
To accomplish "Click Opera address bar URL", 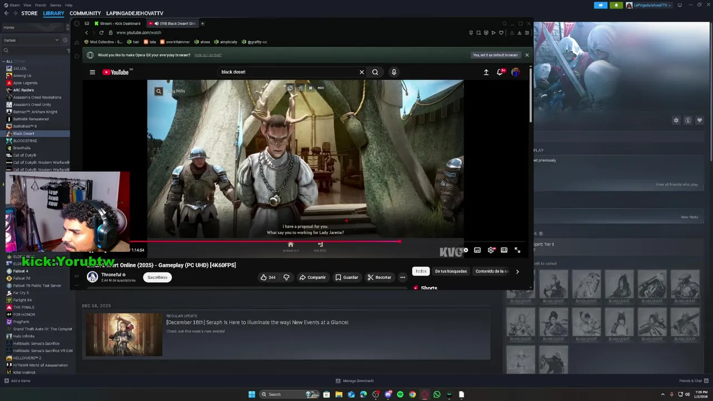I will tap(139, 33).
